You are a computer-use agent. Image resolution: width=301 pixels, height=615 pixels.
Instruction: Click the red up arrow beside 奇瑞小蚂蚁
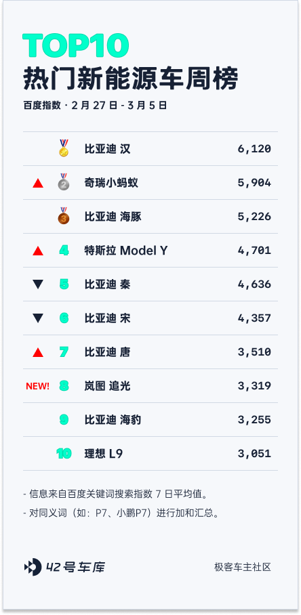tap(38, 183)
